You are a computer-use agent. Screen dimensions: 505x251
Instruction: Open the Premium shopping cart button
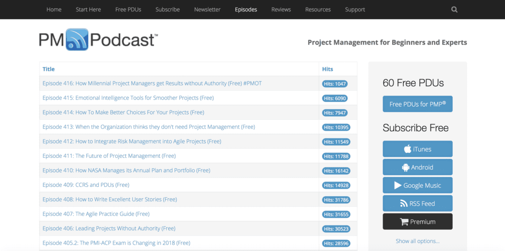click(417, 221)
